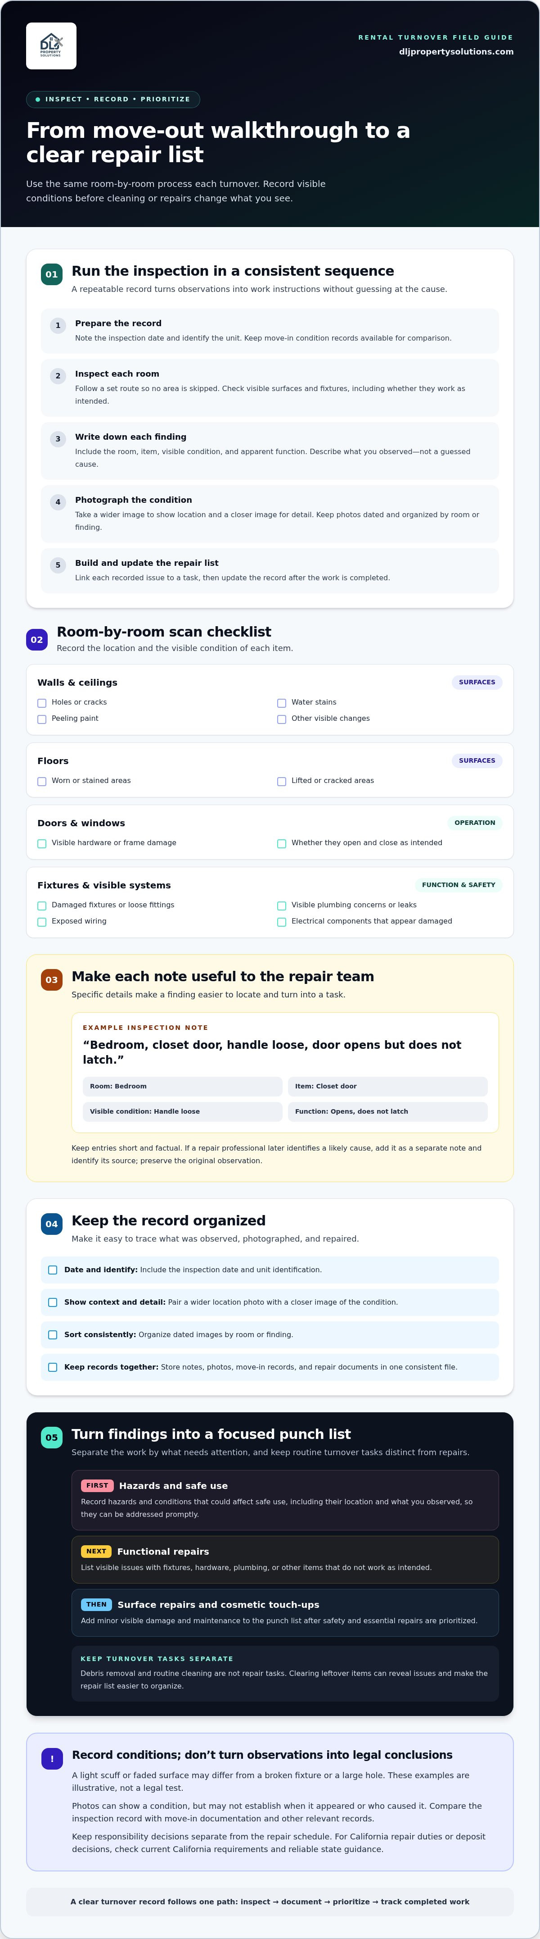This screenshot has height=1939, width=540.
Task: Click the exclamation mark notice icon
Action: 52,1759
